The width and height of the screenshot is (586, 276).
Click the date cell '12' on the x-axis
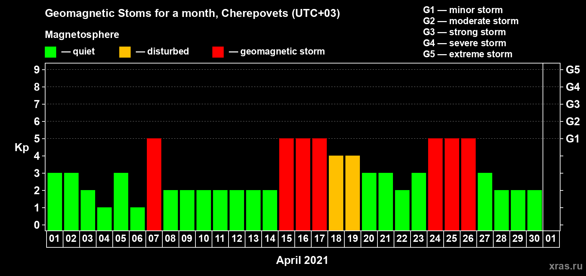click(x=237, y=239)
